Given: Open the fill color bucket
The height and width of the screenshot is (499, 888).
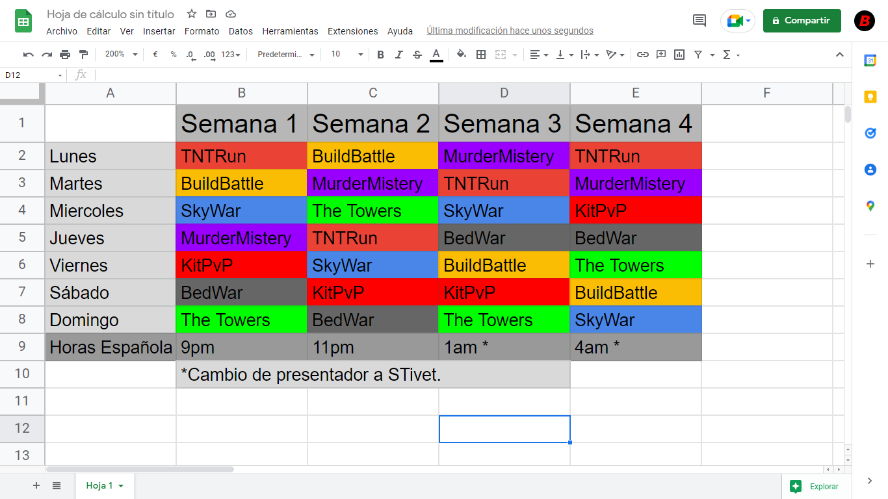Looking at the screenshot, I should click(x=462, y=55).
